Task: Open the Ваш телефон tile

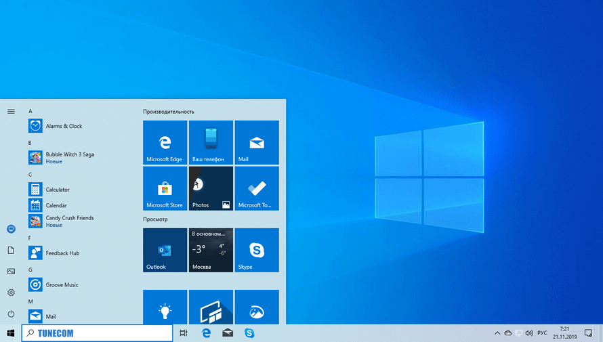Action: click(x=211, y=142)
